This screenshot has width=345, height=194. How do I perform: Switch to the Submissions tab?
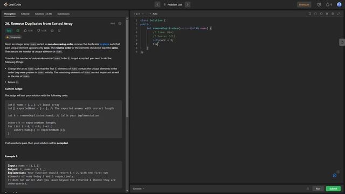64,14
